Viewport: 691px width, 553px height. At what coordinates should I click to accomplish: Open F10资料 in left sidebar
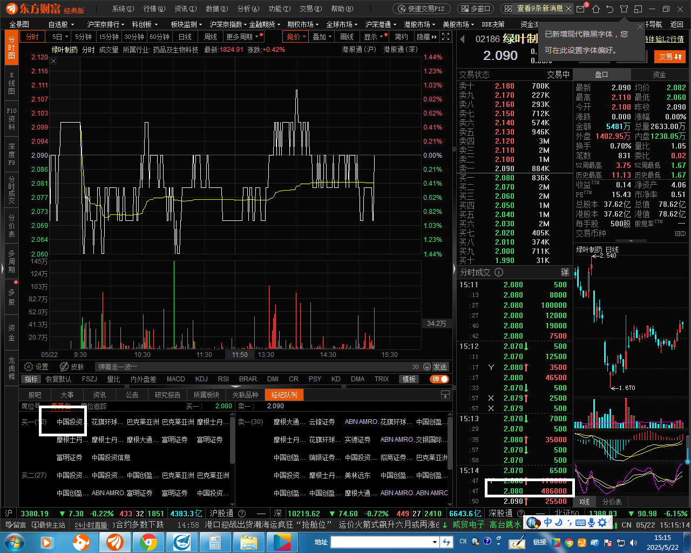pyautogui.click(x=12, y=119)
